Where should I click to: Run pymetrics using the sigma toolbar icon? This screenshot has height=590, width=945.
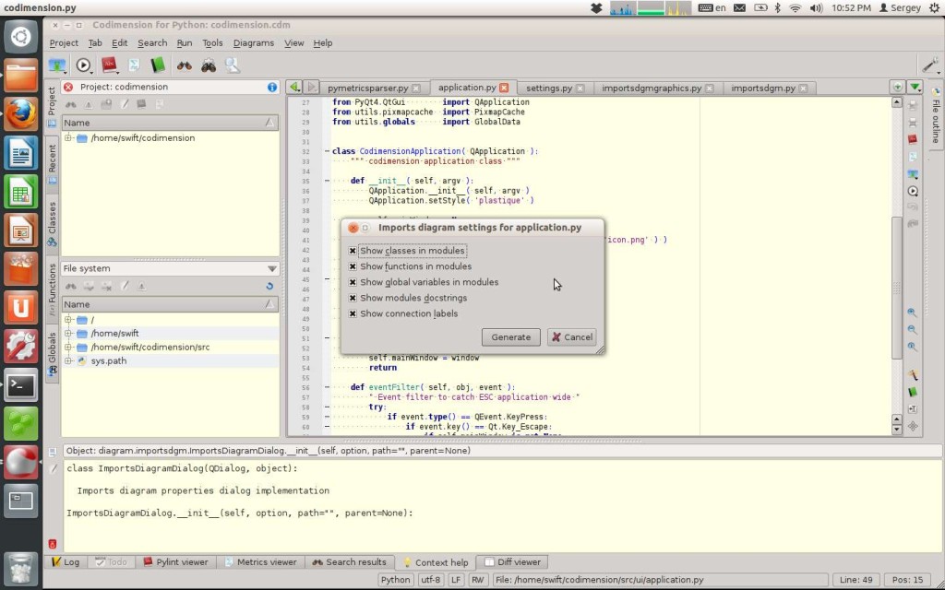tap(133, 65)
